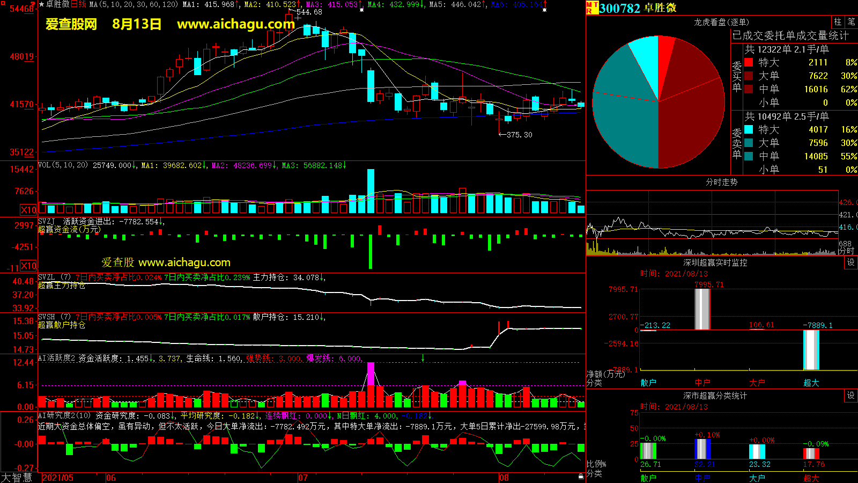This screenshot has width=858, height=483.
Task: Click the yellow MTR badge beside stock code
Action: [x=592, y=8]
